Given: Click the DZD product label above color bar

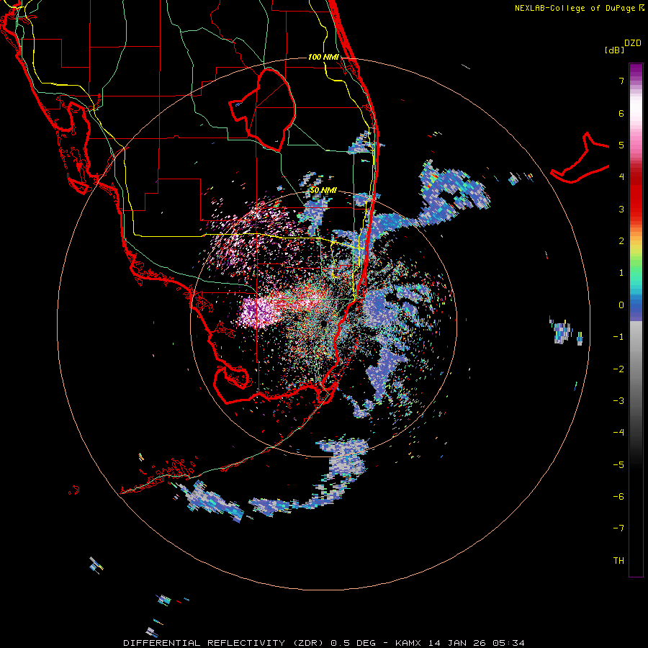Looking at the screenshot, I should (x=633, y=43).
